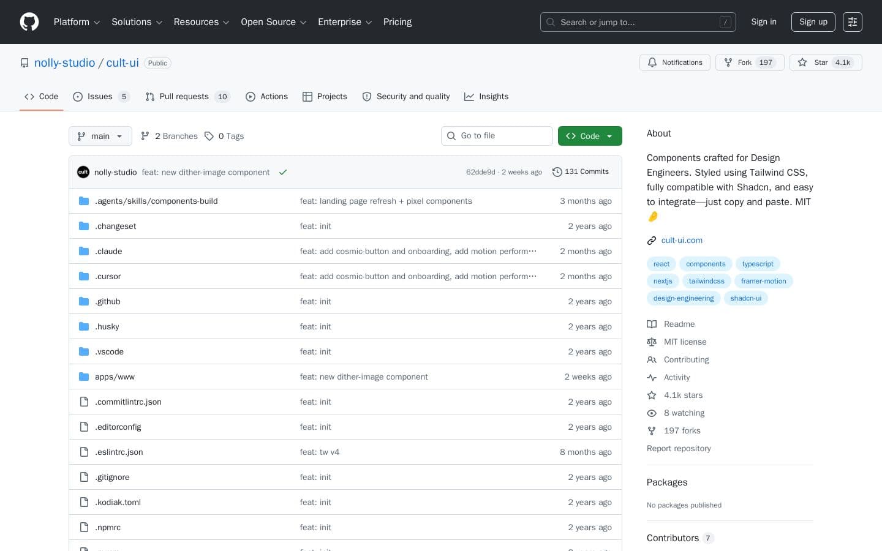Open the .claude folder
The width and height of the screenshot is (882, 551).
click(x=108, y=251)
